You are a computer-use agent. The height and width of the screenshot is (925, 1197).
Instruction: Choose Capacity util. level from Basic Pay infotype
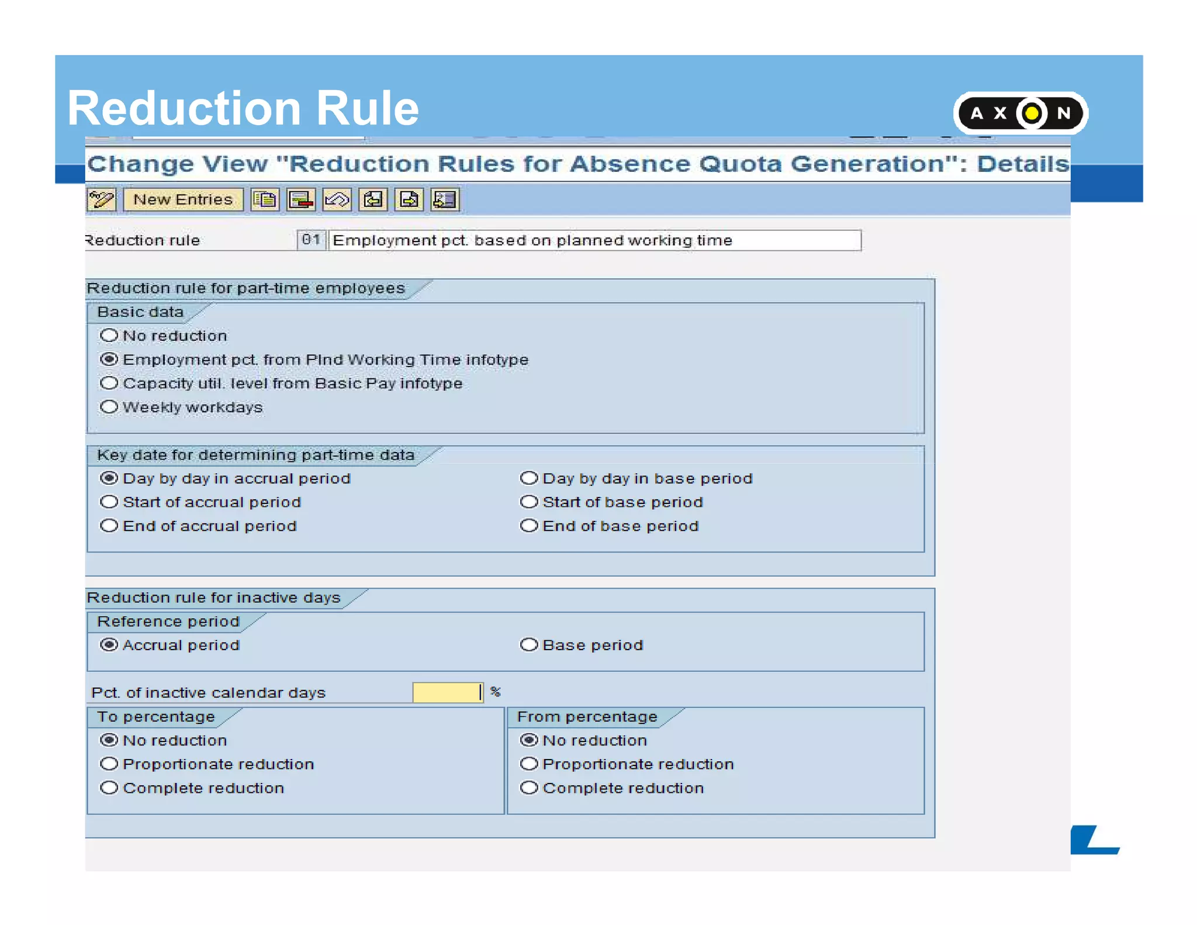[x=109, y=383]
